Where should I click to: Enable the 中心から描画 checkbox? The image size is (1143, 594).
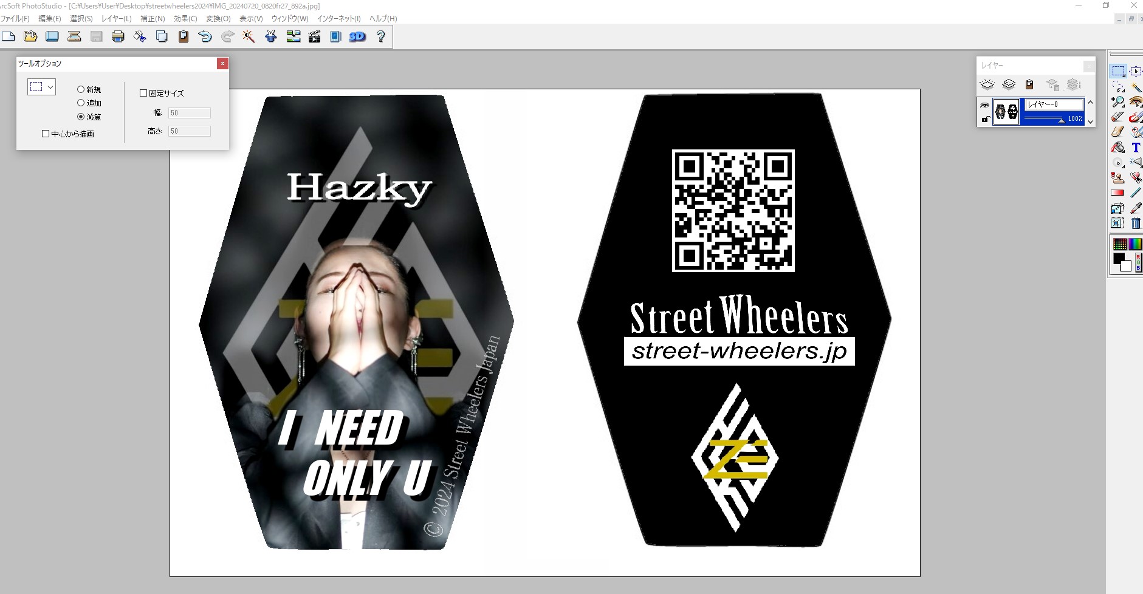coord(46,134)
